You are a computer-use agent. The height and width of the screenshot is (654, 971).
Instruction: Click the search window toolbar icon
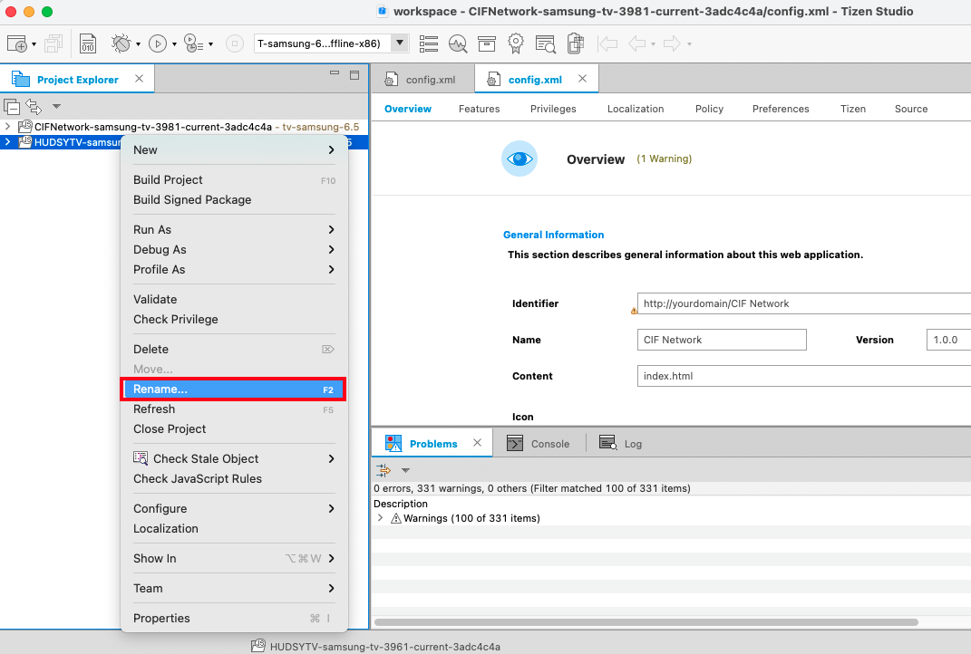click(x=545, y=43)
